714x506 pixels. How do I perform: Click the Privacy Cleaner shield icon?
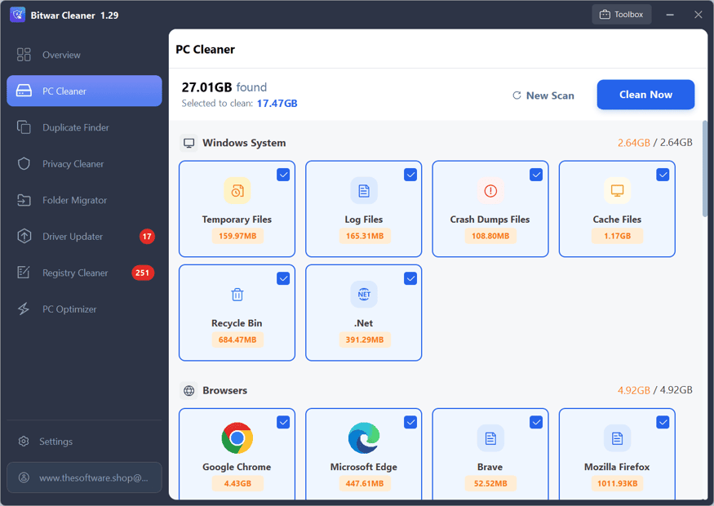pyautogui.click(x=24, y=164)
